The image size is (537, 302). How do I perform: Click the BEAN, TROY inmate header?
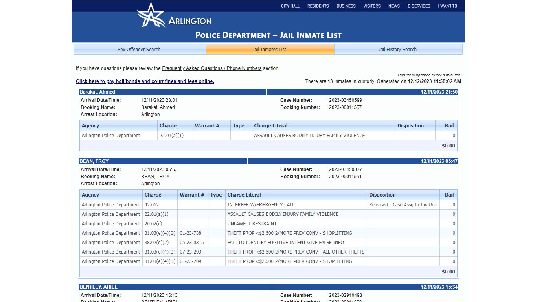coord(163,161)
